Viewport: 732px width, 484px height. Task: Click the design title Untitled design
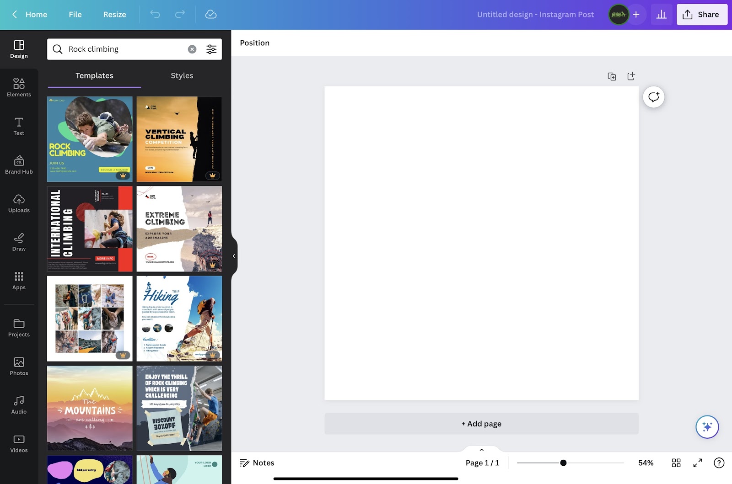pos(536,15)
